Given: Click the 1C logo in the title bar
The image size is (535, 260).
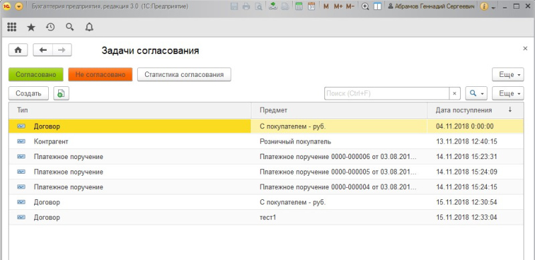Looking at the screenshot, I should [x=7, y=7].
